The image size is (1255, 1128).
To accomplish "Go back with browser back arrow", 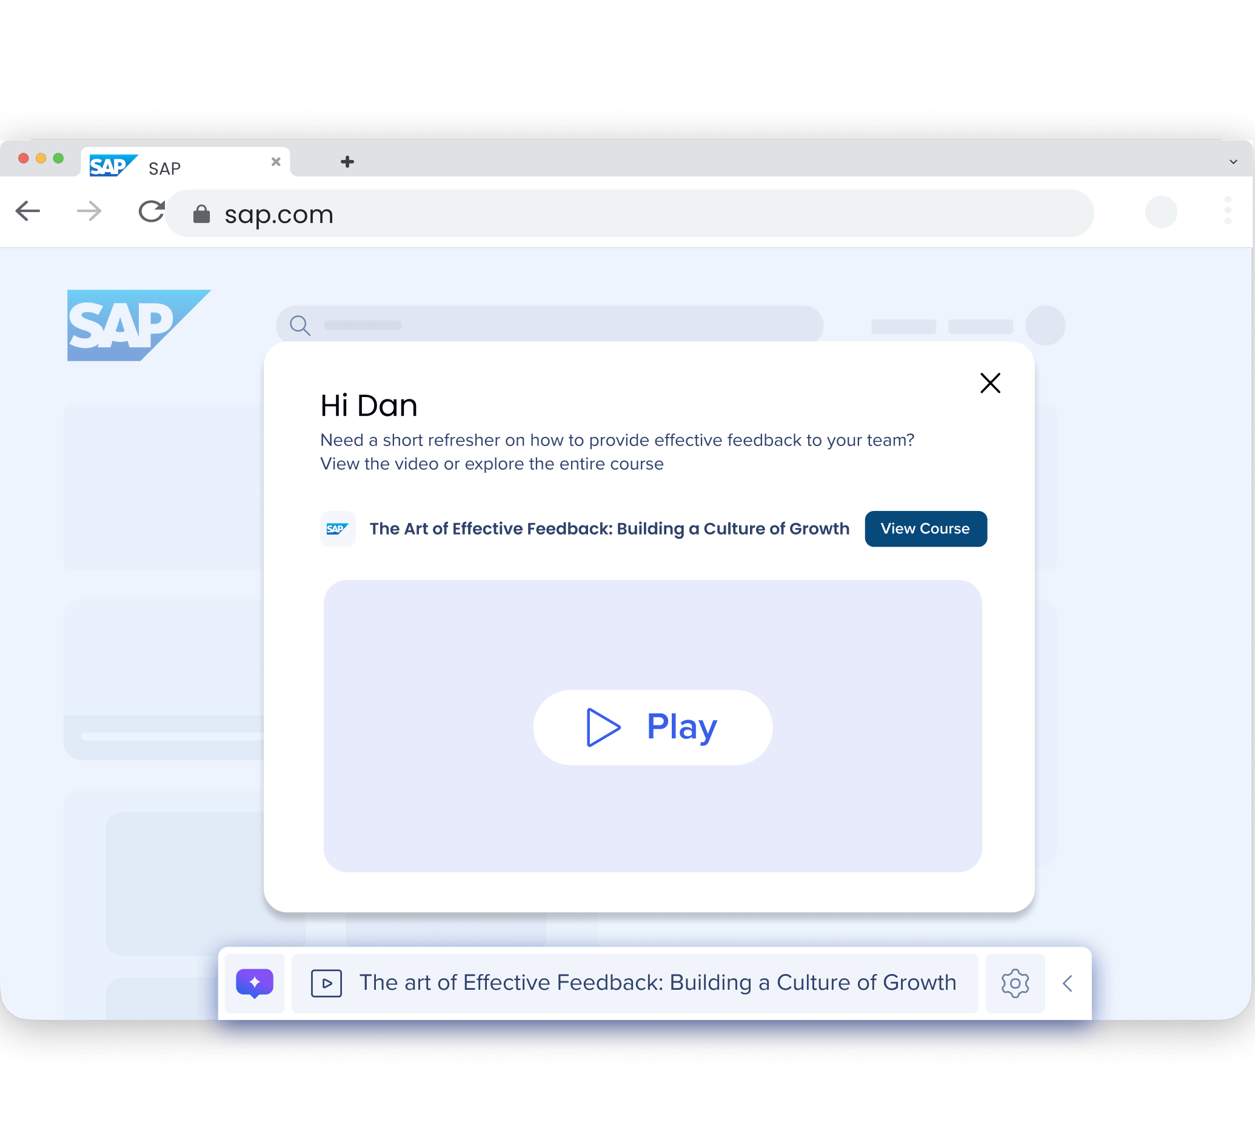I will pos(28,212).
